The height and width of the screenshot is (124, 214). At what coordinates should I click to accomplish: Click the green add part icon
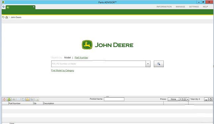click(x=9, y=99)
